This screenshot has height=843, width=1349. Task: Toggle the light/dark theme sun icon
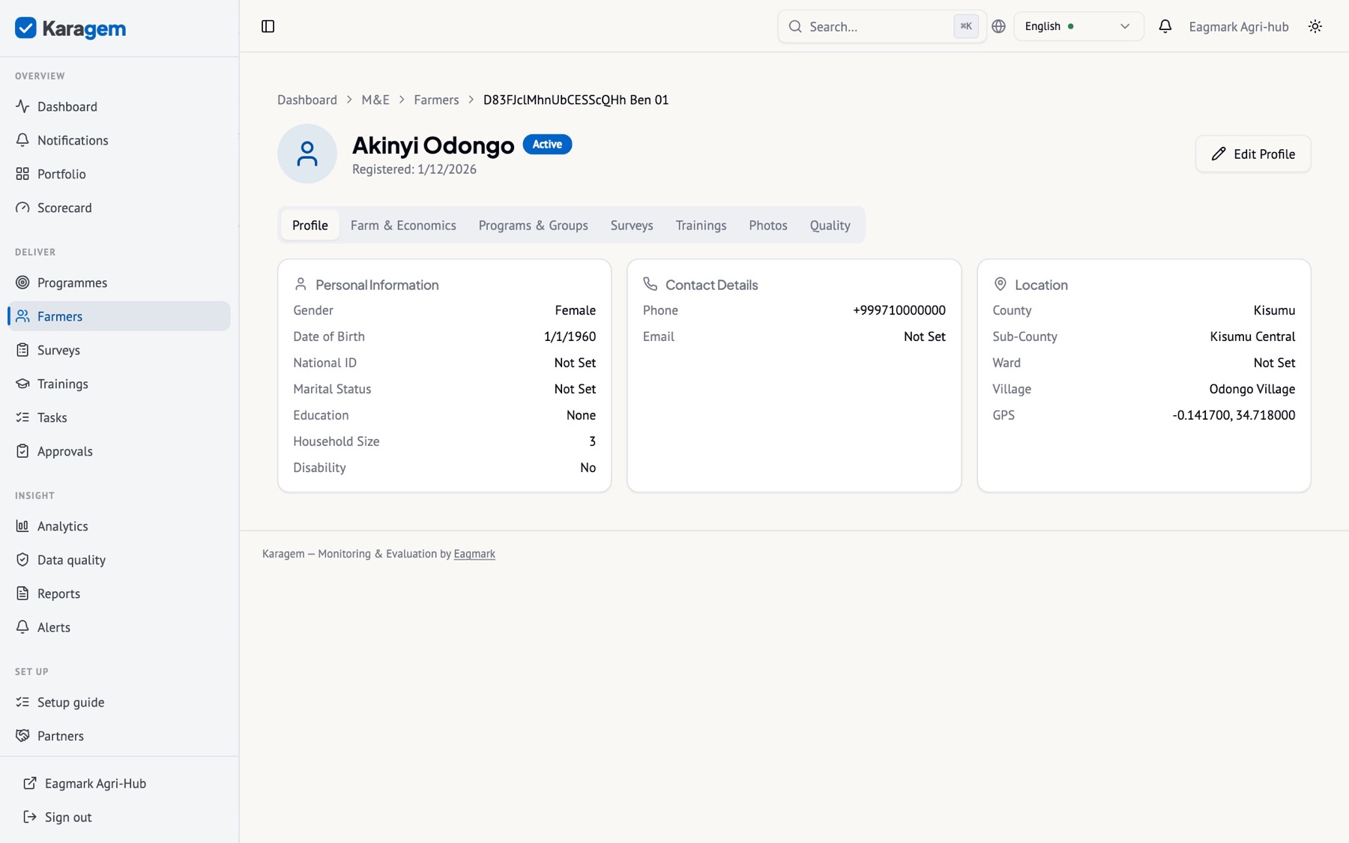coord(1315,26)
